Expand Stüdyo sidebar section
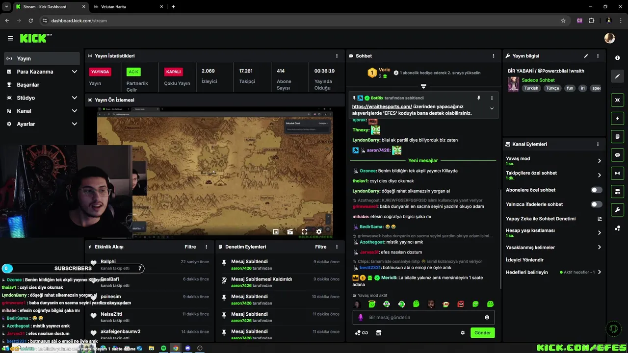The height and width of the screenshot is (353, 628). (x=75, y=98)
